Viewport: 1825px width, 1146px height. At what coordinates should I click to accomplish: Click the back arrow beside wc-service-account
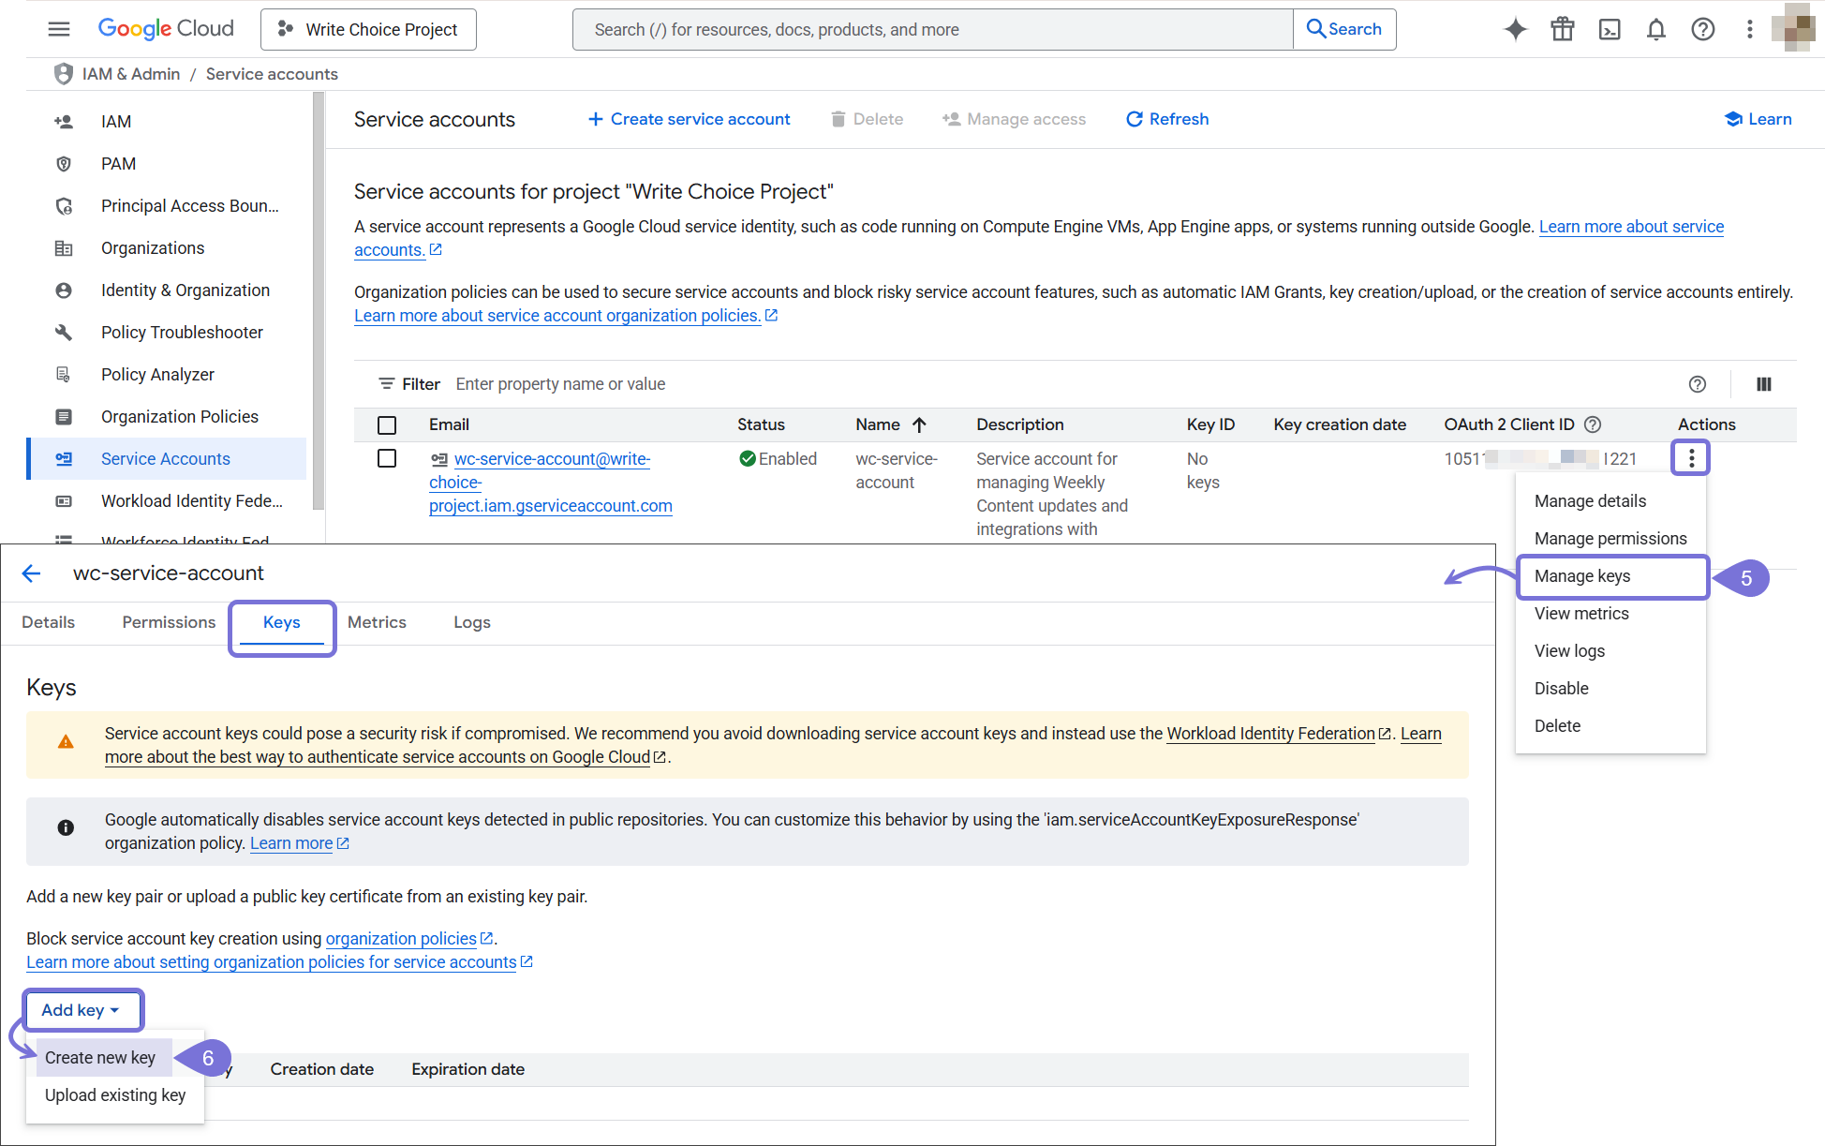tap(32, 573)
